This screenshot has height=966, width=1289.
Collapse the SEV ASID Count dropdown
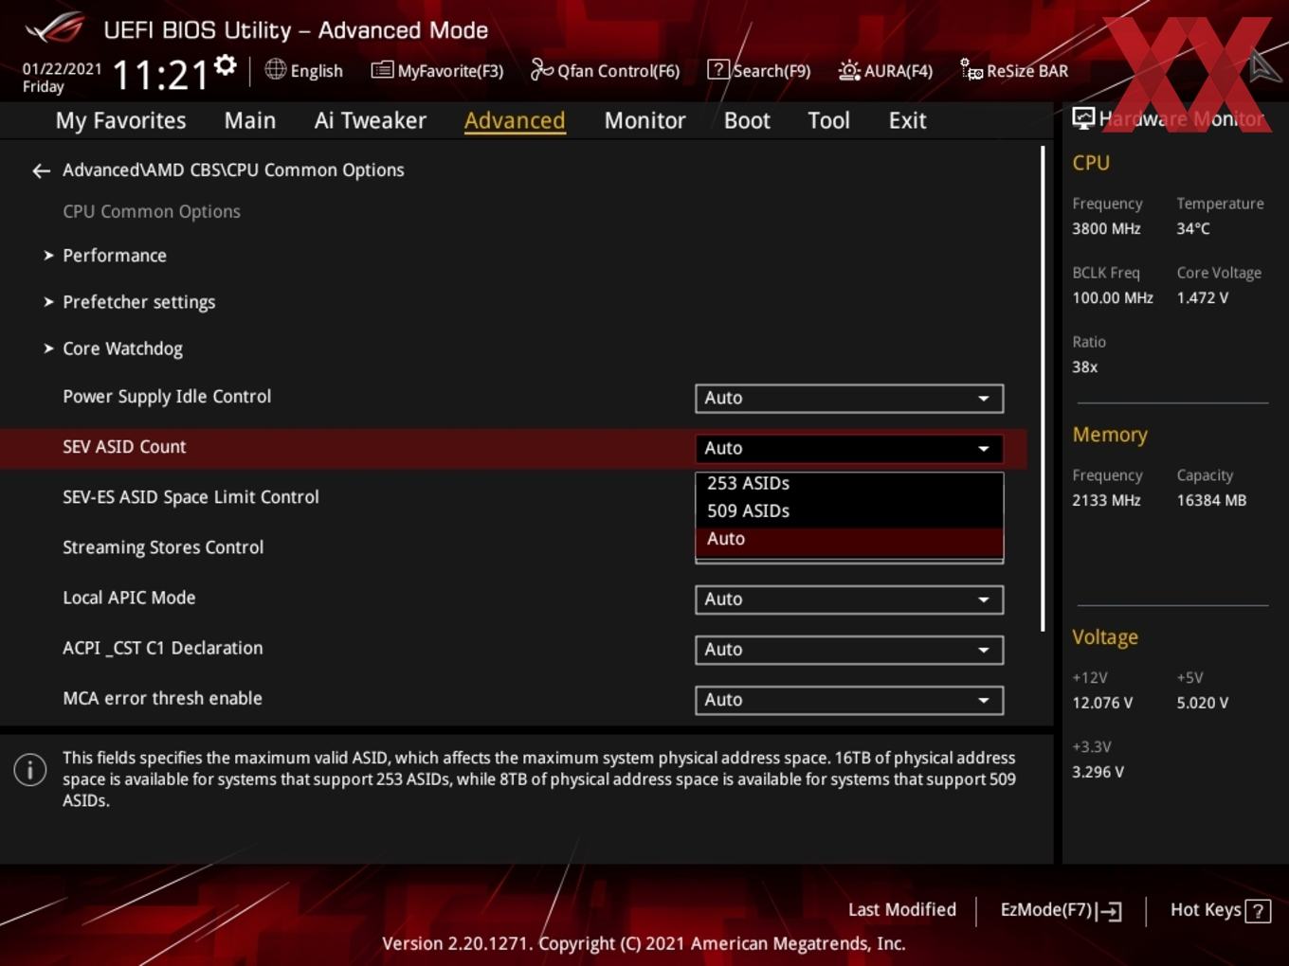click(849, 449)
